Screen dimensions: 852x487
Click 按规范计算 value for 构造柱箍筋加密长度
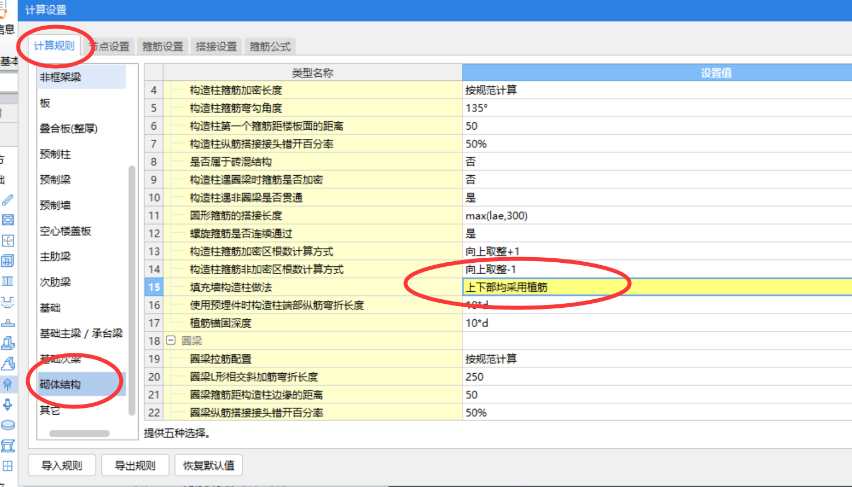pyautogui.click(x=657, y=90)
